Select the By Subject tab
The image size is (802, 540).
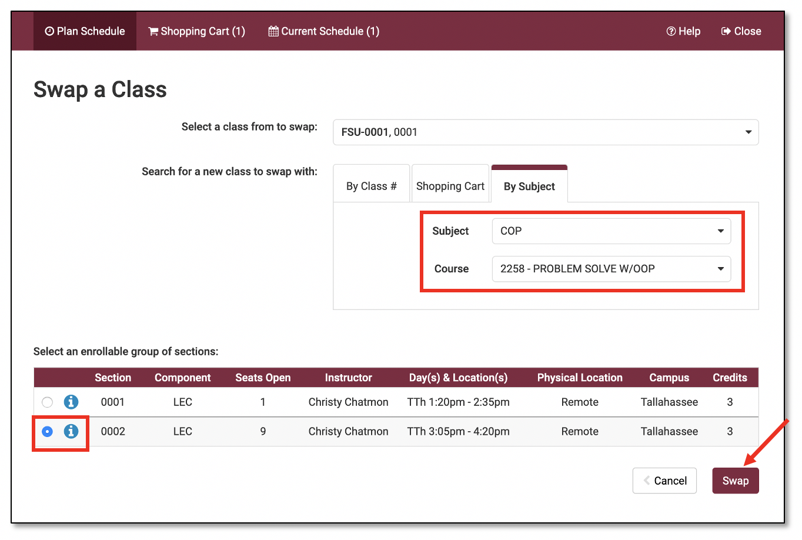click(529, 186)
